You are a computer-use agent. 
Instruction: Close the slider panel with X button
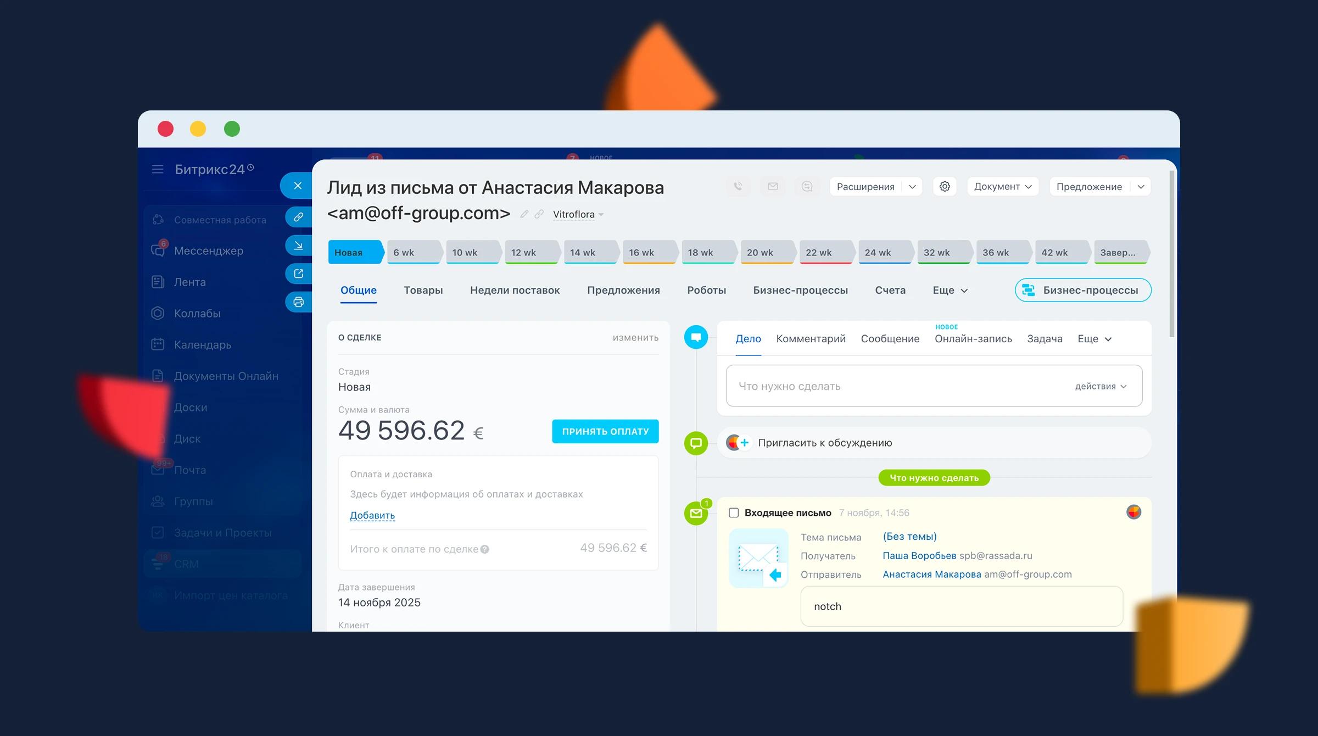tap(297, 186)
